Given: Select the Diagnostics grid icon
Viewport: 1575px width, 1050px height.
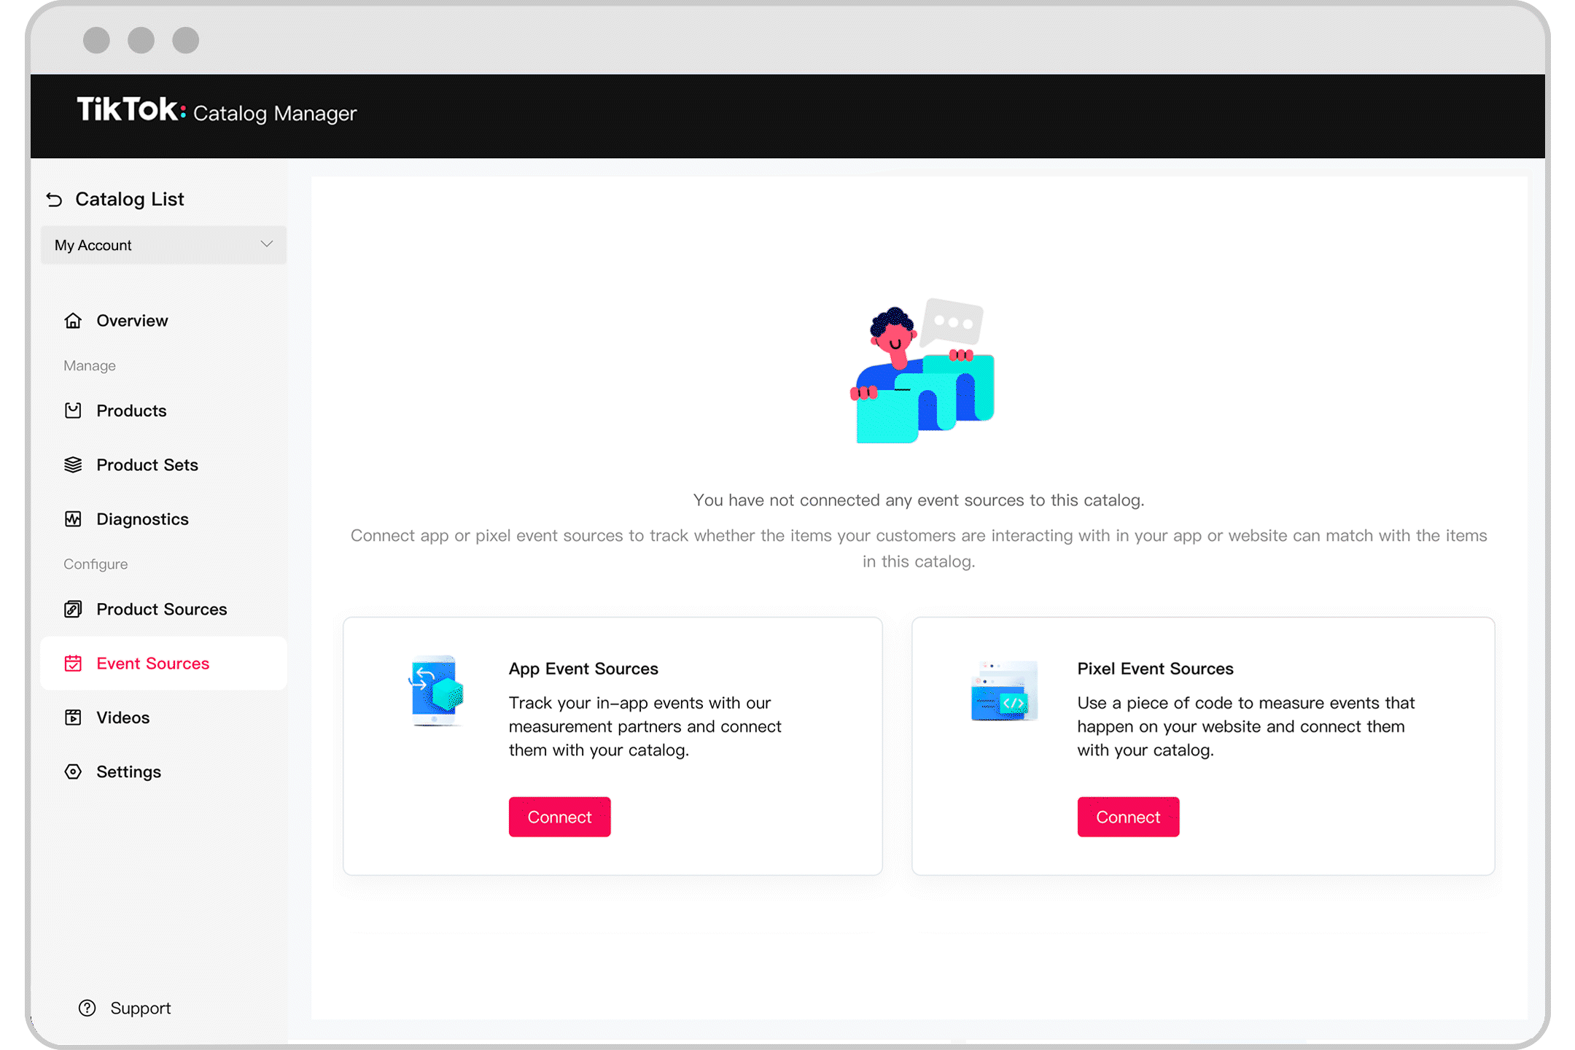Looking at the screenshot, I should (74, 518).
